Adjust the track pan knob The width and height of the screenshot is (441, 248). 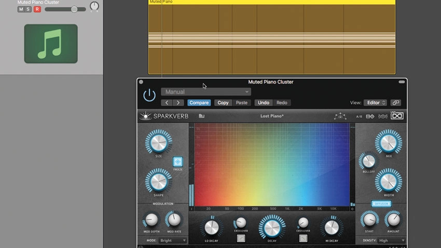[94, 6]
